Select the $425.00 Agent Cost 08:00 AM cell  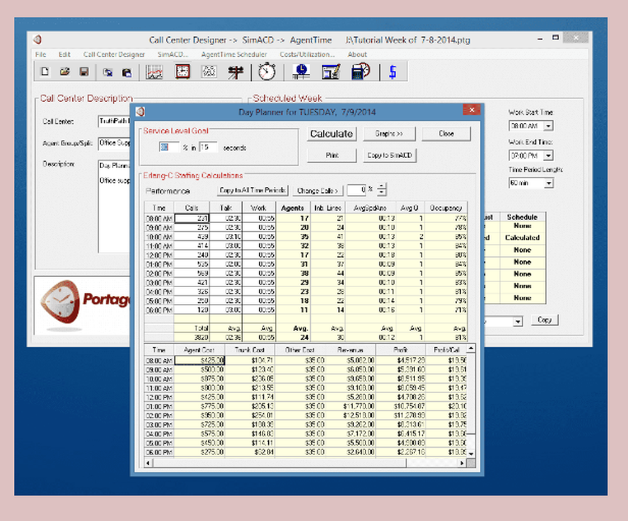tap(200, 360)
